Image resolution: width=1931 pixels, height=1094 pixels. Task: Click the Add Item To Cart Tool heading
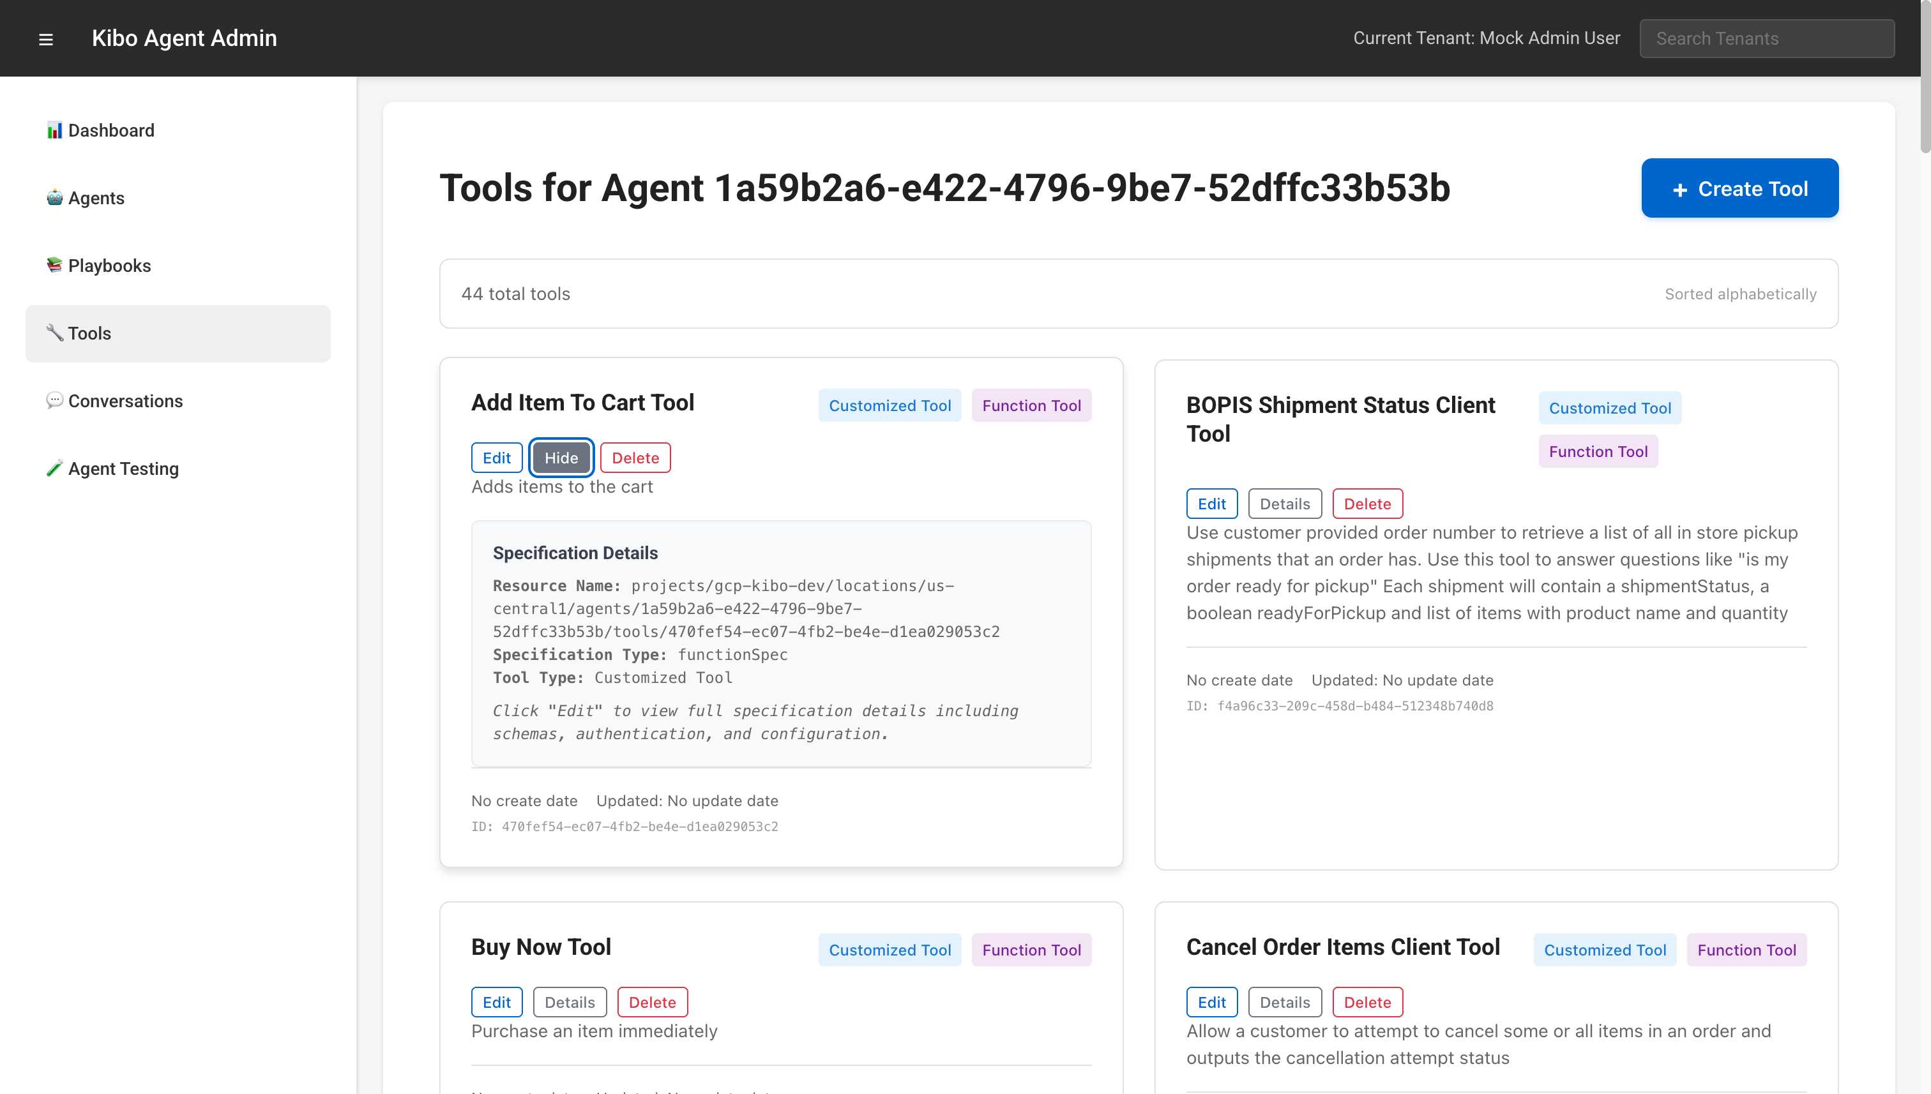tap(582, 402)
